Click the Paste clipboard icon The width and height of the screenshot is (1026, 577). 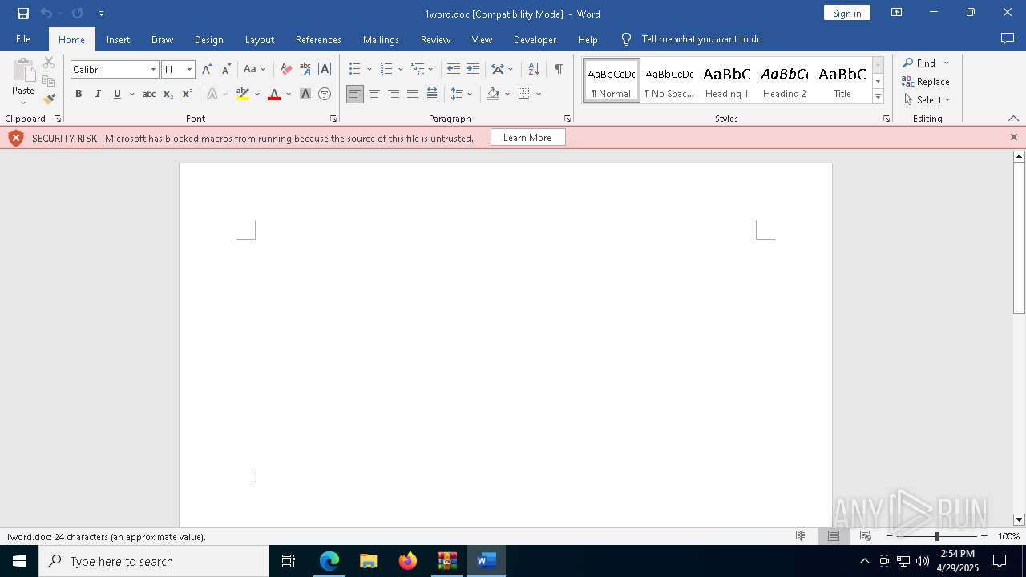(23, 71)
